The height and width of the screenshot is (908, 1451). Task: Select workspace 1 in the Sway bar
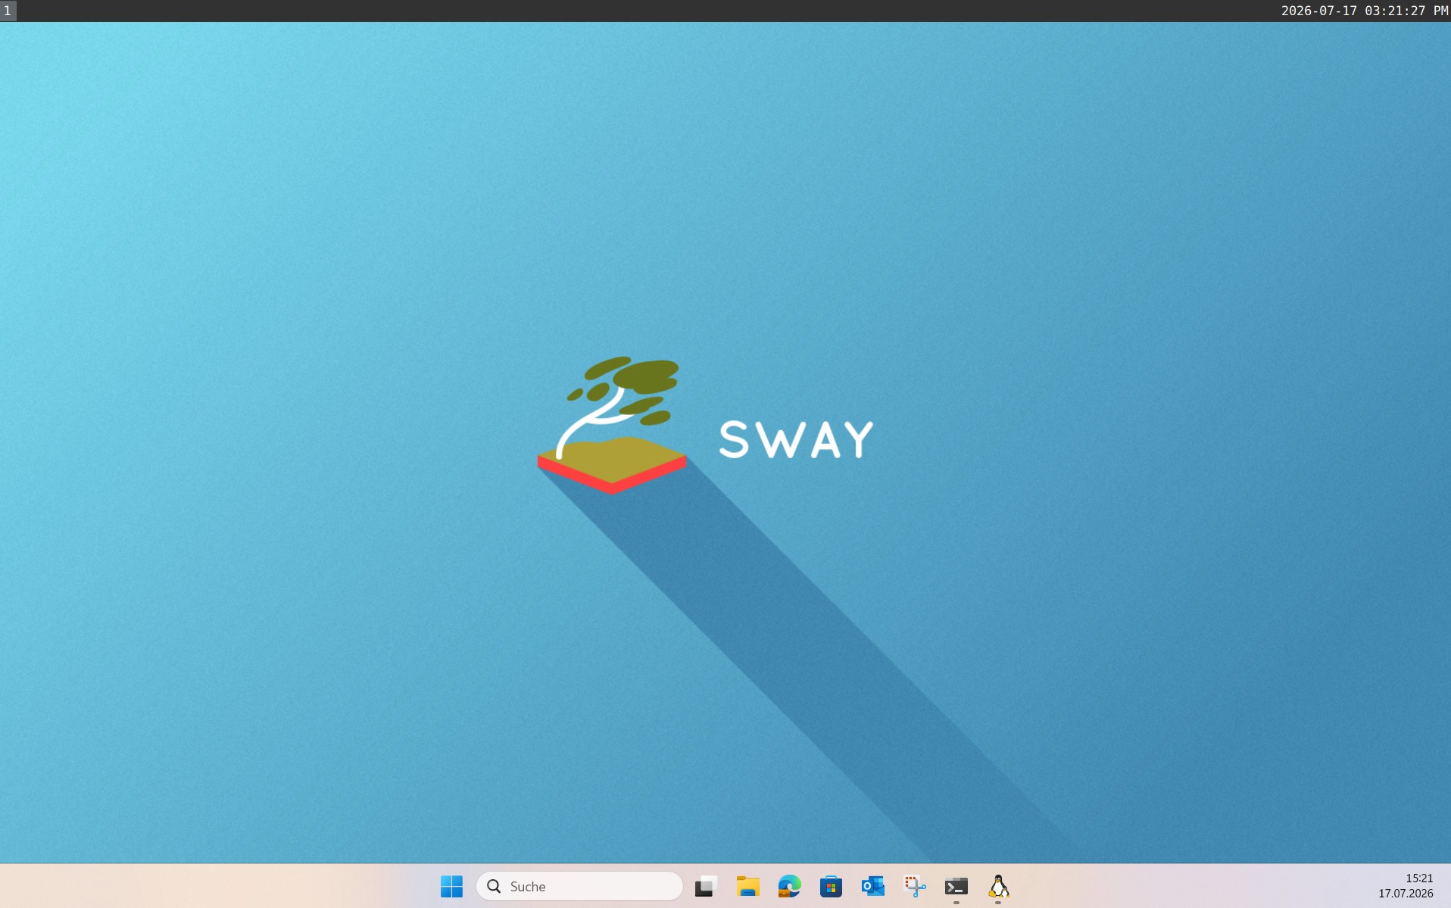(x=8, y=11)
